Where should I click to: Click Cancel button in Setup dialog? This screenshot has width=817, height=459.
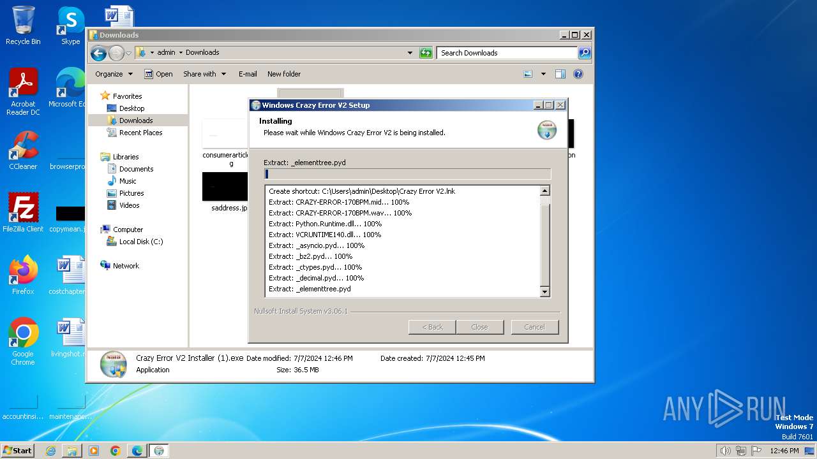click(x=534, y=327)
